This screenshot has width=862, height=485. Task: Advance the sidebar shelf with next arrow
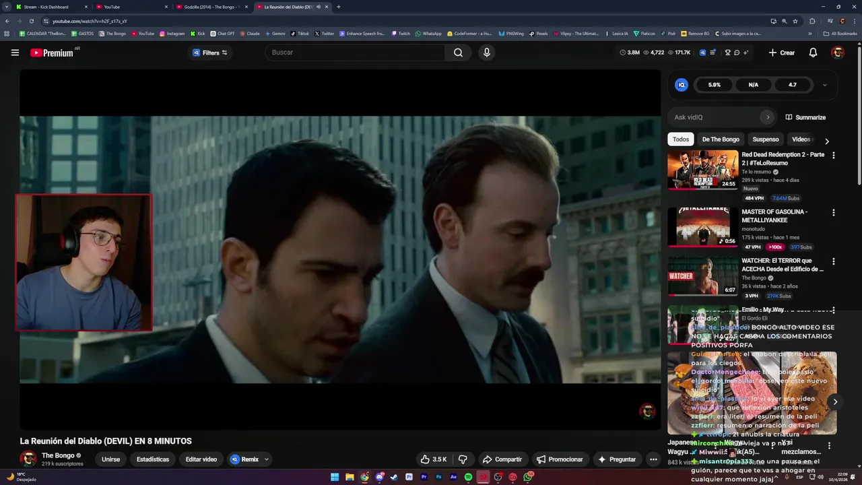835,401
